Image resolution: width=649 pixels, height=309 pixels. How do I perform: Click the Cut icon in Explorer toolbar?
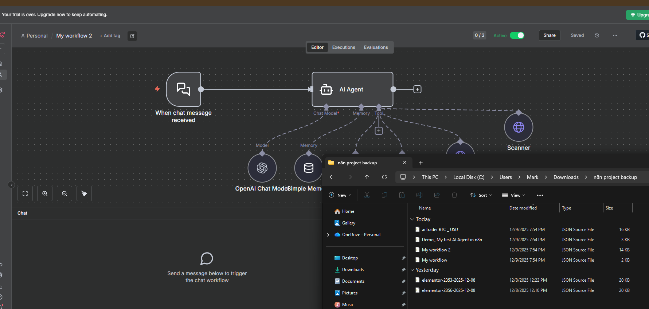[x=367, y=195]
